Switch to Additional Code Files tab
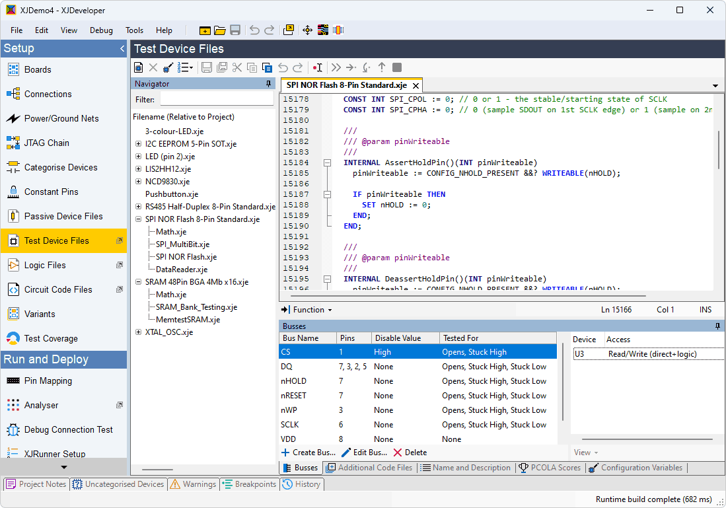726x508 pixels. tap(369, 468)
